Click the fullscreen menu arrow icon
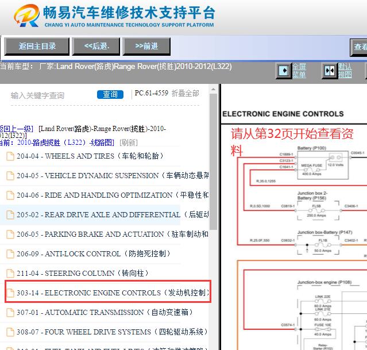The image size is (367, 350). click(x=284, y=71)
